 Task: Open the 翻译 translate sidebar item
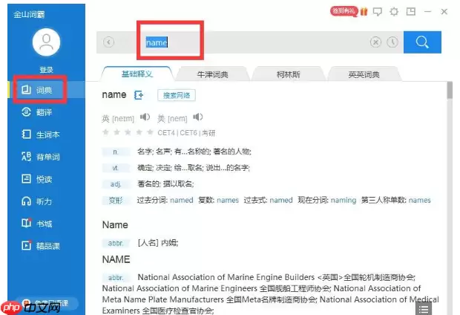[37, 112]
